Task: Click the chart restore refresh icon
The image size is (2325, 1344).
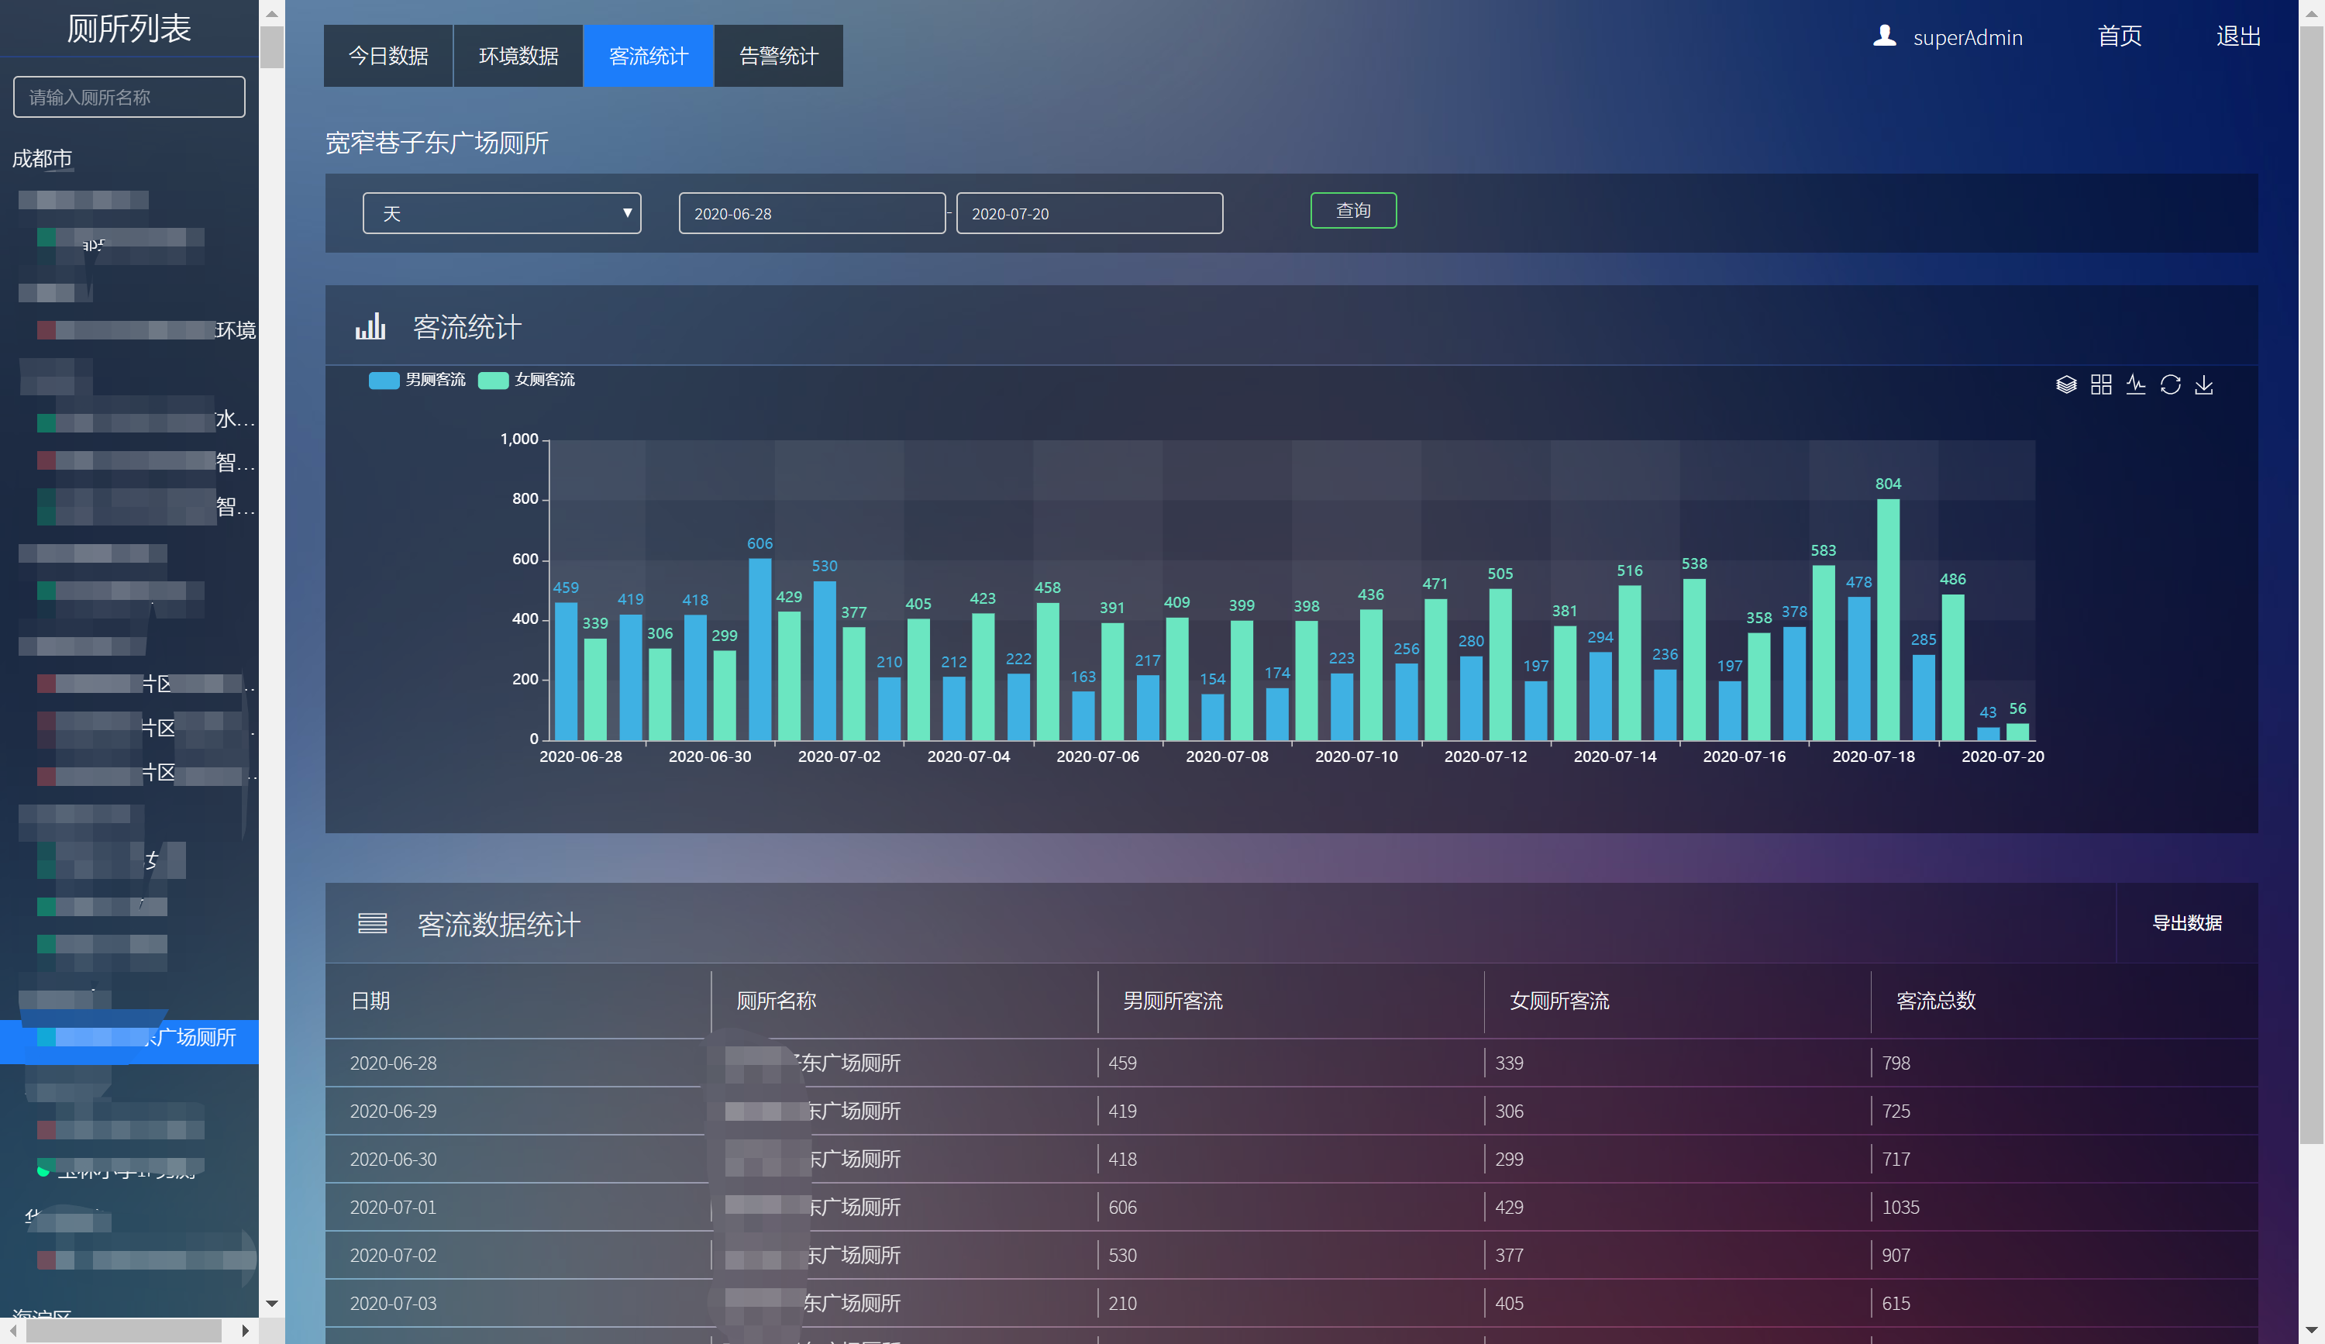Action: [x=2170, y=384]
